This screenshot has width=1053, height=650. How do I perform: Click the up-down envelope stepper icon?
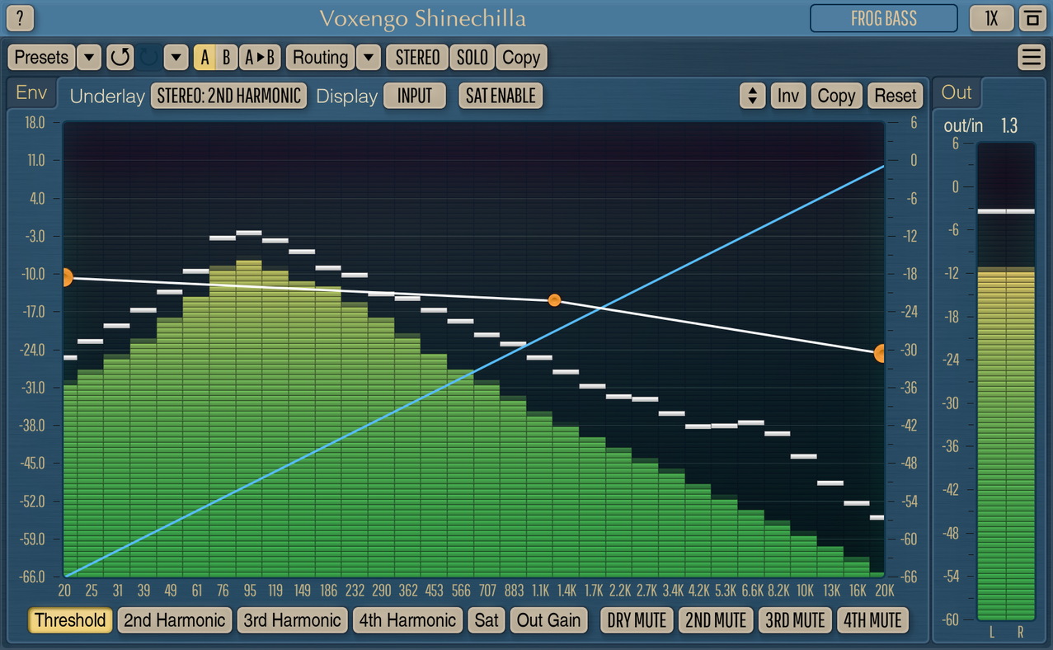pos(752,96)
